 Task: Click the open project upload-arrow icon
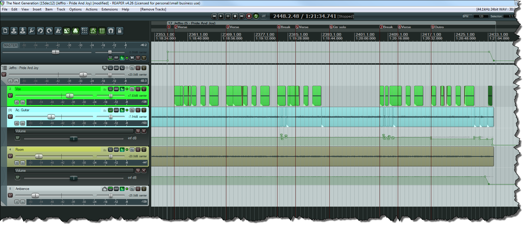(x=14, y=31)
